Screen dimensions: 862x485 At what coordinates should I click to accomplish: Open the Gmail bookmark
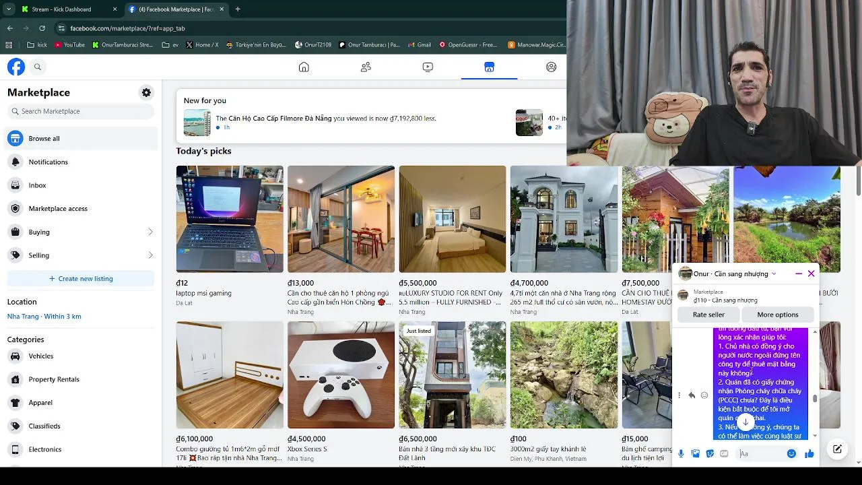420,45
